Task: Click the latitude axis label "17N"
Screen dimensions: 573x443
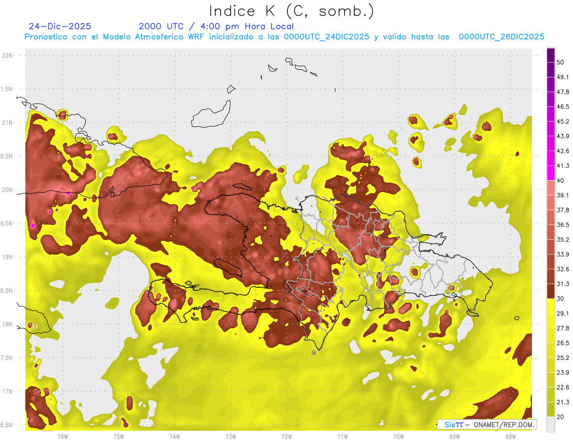Action: click(8, 391)
